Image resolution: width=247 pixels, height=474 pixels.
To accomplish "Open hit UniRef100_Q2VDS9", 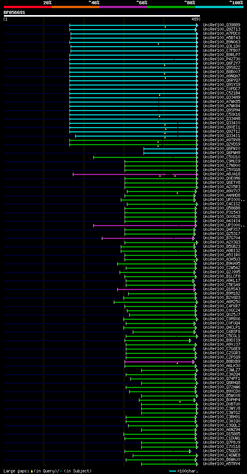I will coord(222,144).
